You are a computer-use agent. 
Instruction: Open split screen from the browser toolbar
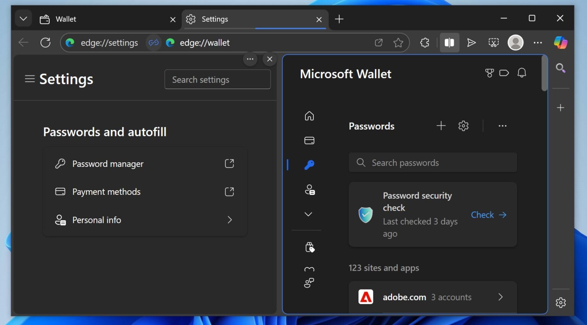point(449,42)
